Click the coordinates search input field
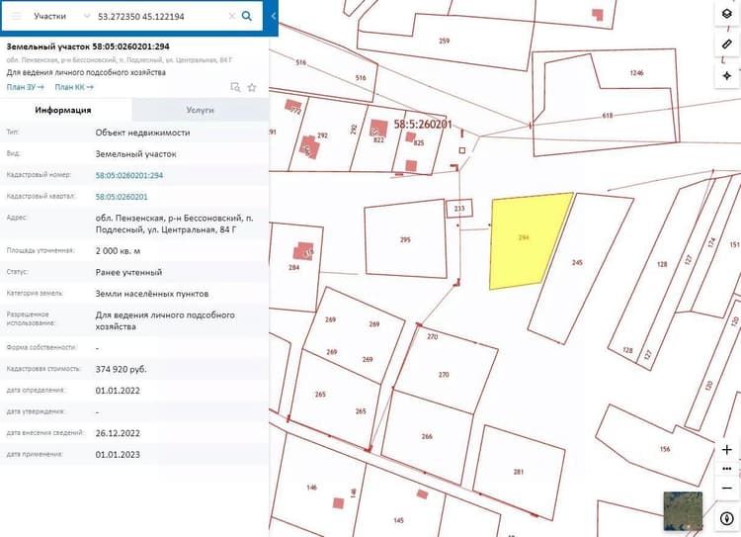The image size is (741, 537). pyautogui.click(x=160, y=16)
